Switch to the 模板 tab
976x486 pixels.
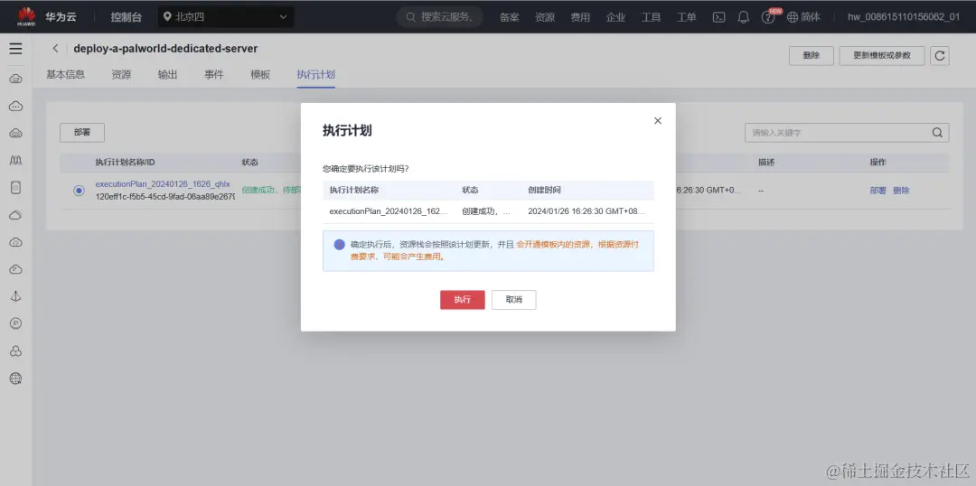(x=260, y=75)
